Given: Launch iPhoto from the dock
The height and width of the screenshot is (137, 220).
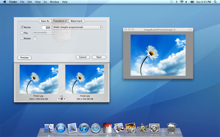Looking at the screenshot, I should pos(131,128).
